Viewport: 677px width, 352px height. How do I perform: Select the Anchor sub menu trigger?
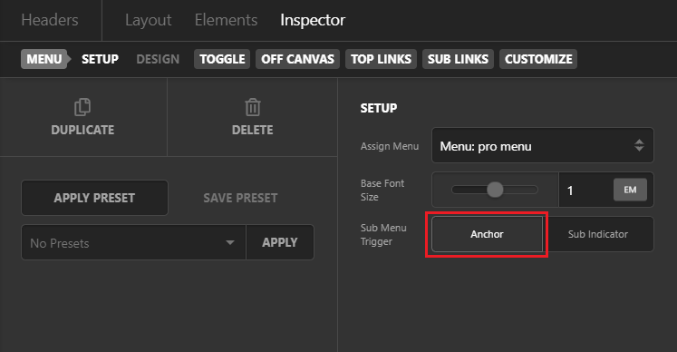tap(487, 234)
